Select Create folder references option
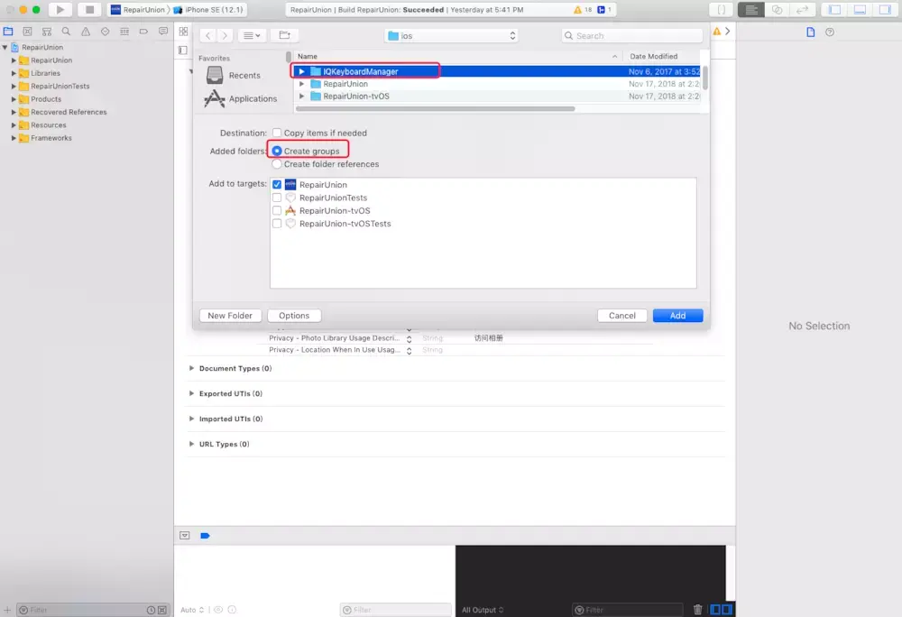 coord(277,164)
